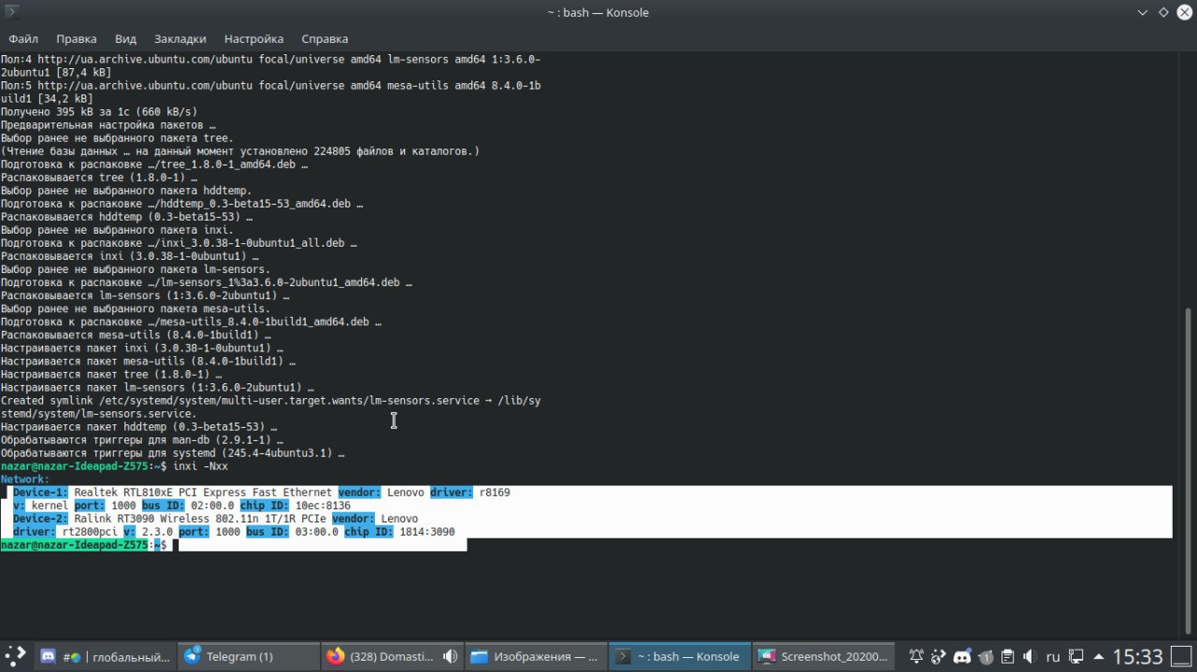Open Discord from the system tray

pyautogui.click(x=962, y=657)
